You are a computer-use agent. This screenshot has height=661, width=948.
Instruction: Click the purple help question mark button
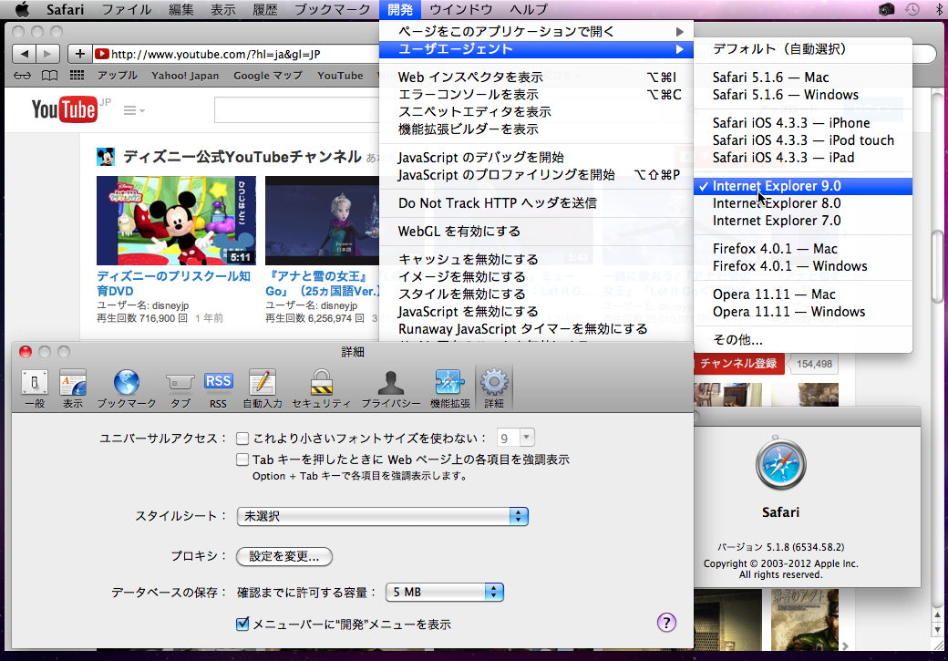pos(666,623)
